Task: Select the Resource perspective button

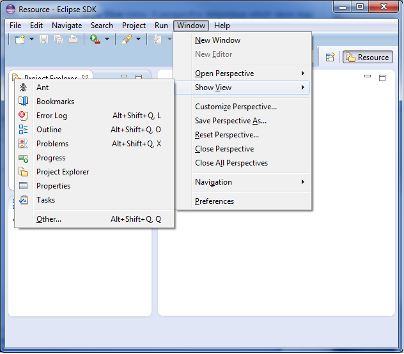Action: [368, 57]
